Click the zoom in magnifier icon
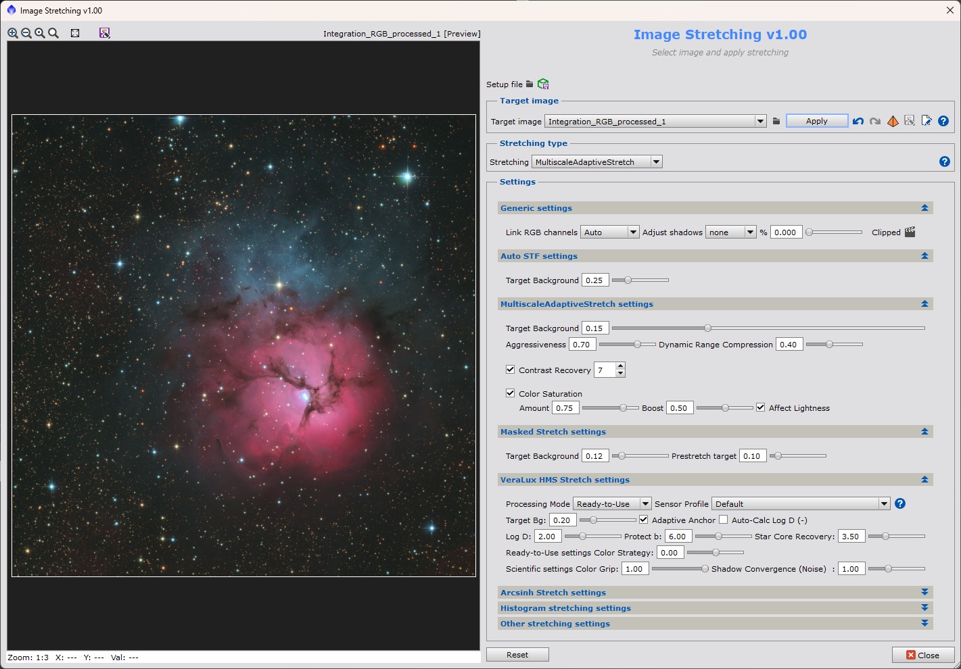961x669 pixels. point(13,33)
